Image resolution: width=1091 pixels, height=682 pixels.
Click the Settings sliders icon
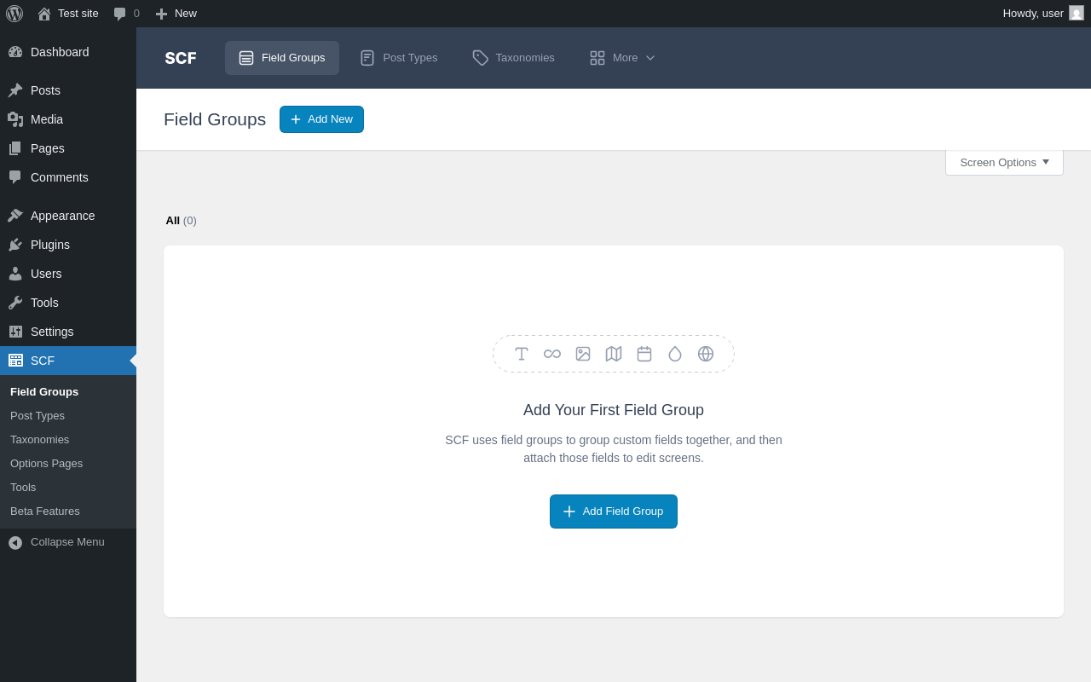[x=15, y=332]
